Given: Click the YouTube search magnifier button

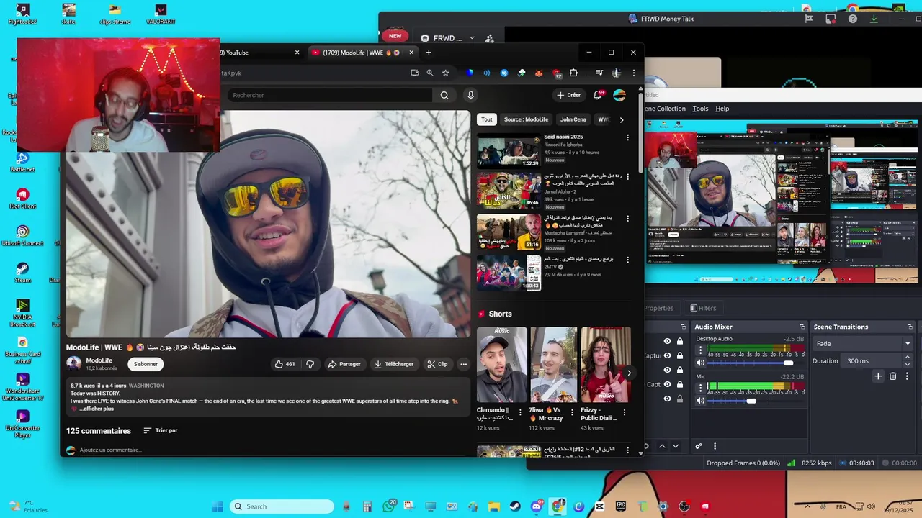Looking at the screenshot, I should click(x=444, y=95).
